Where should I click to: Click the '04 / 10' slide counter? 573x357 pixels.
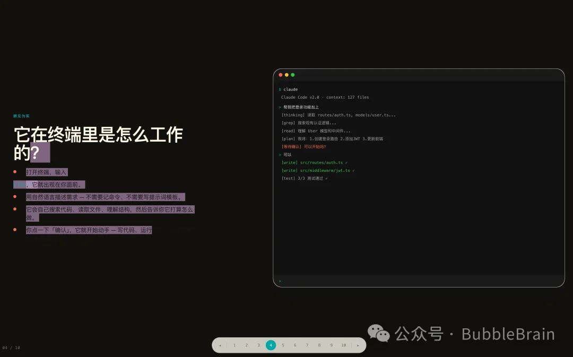[x=11, y=348]
